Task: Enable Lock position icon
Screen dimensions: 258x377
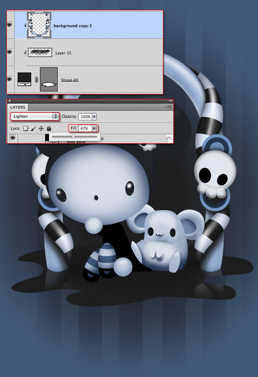Action: point(41,129)
